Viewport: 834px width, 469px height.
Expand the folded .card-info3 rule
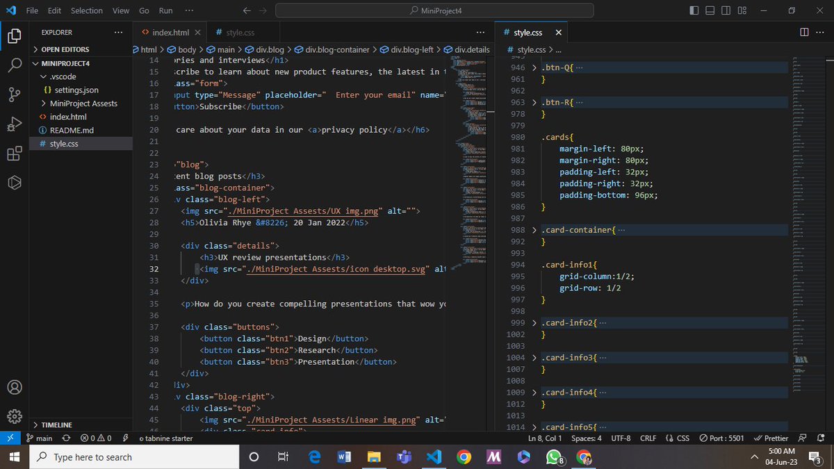(534, 357)
